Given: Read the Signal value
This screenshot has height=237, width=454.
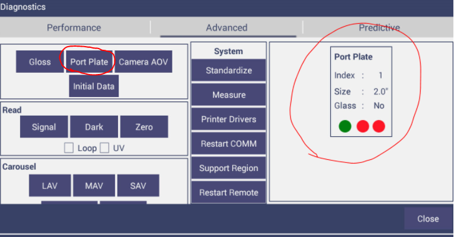Looking at the screenshot, I should [x=44, y=127].
